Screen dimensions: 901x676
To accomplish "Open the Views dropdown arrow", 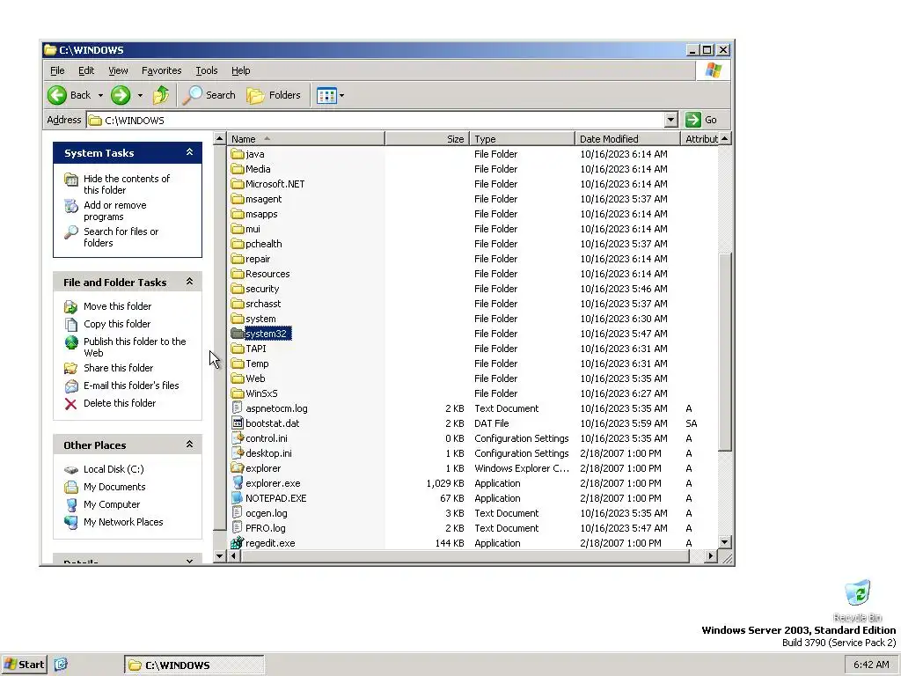I will [x=342, y=95].
